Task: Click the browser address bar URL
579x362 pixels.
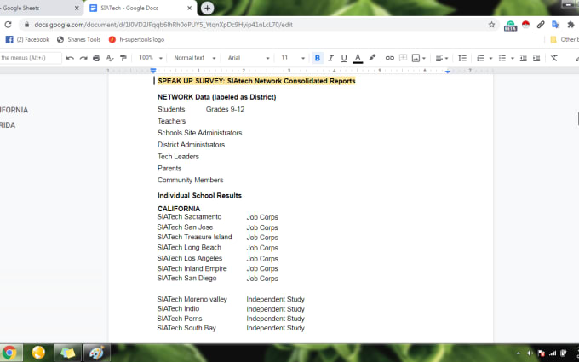Action: point(163,25)
